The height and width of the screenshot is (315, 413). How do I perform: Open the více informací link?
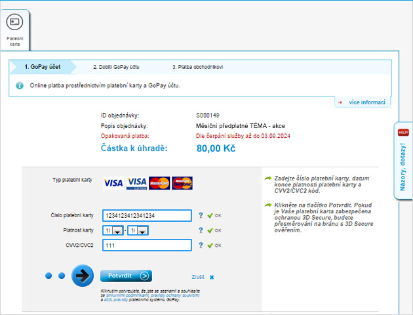364,102
